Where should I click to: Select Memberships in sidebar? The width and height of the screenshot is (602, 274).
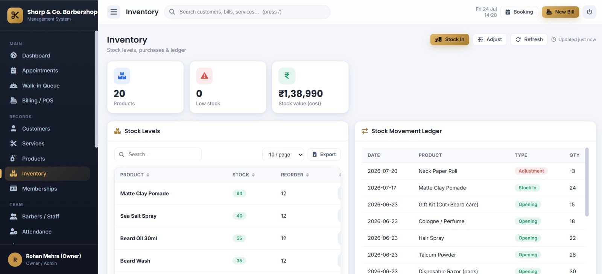pos(47,188)
